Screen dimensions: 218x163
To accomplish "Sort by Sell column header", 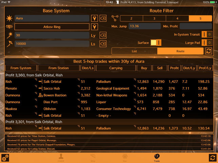I will point(160,68).
